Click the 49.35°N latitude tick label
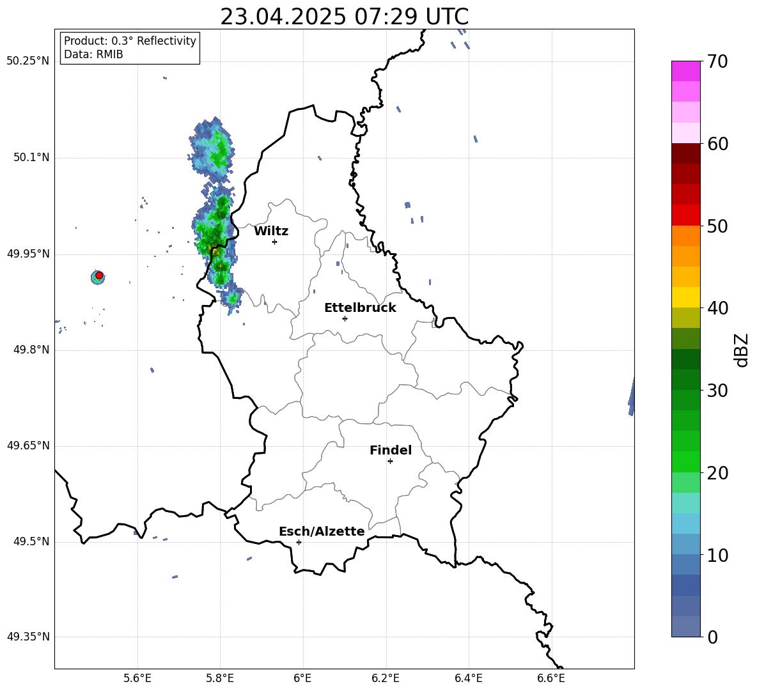Screen dimensions: 757x691 point(28,637)
